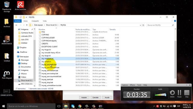Expand the ribbon with the chevron
The width and height of the screenshot is (193, 109).
tap(172, 21)
